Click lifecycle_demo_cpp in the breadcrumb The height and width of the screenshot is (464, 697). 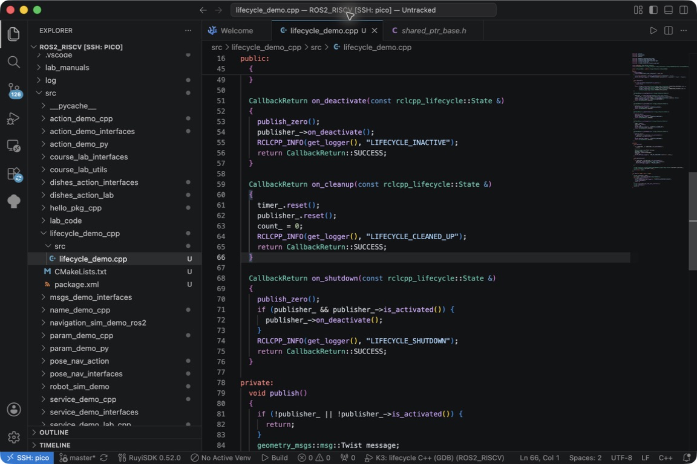[x=266, y=47]
